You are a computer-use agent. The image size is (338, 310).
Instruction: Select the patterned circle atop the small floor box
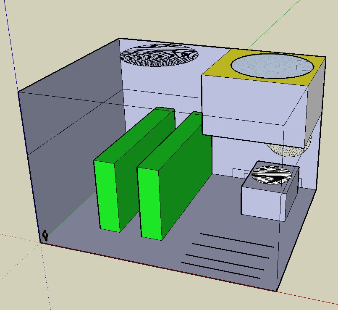coord(271,175)
